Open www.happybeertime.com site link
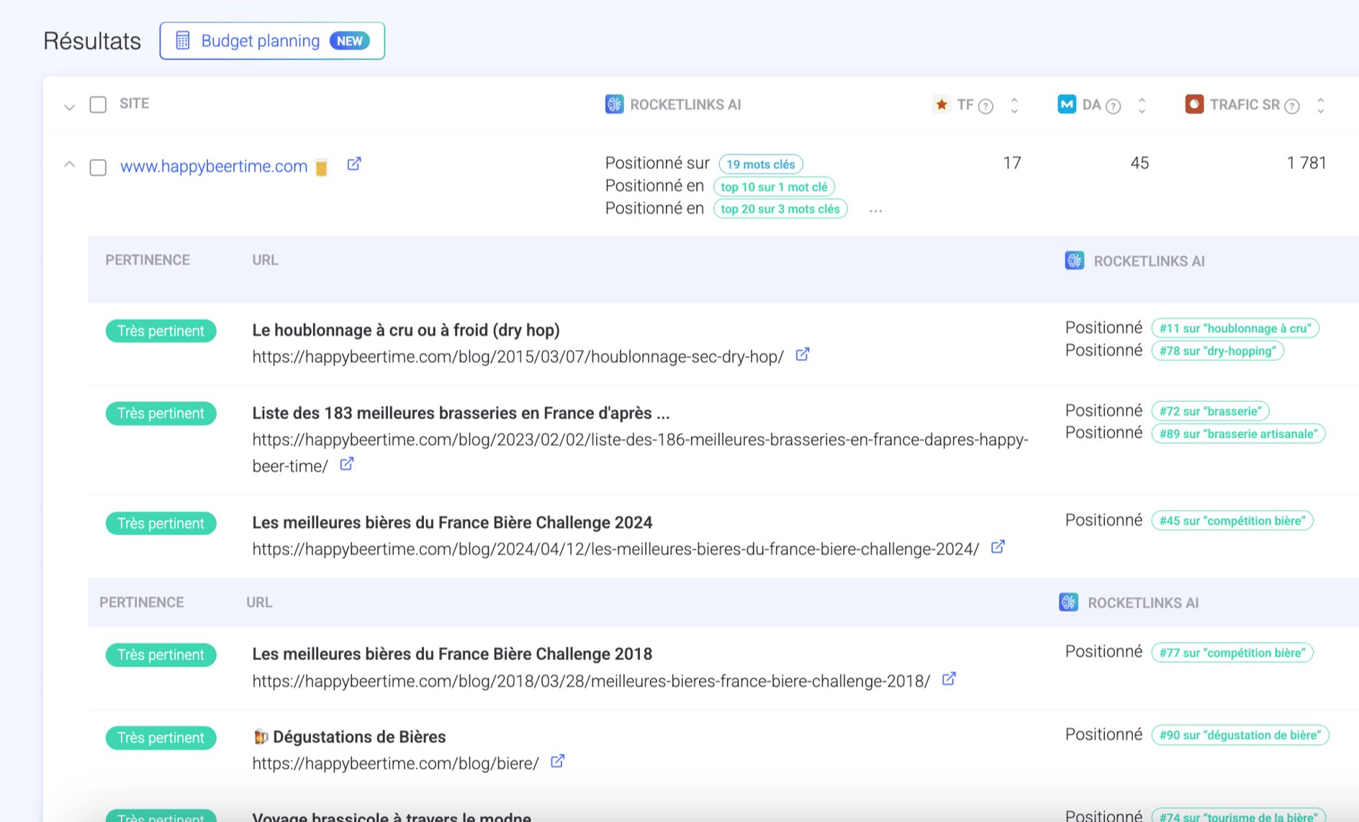This screenshot has width=1359, height=822. pyautogui.click(x=214, y=166)
